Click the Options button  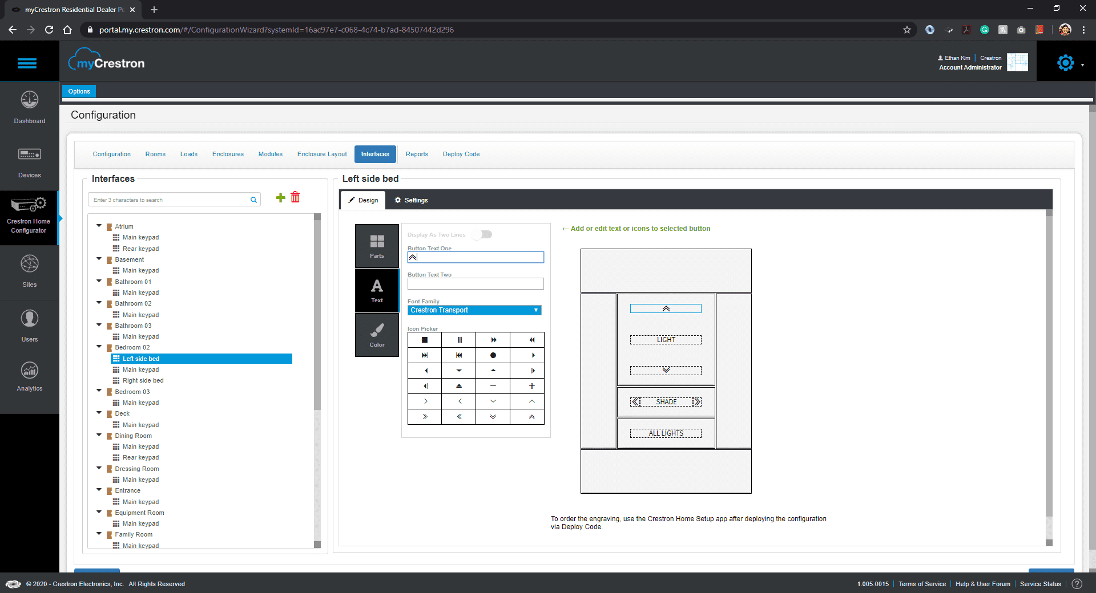pyautogui.click(x=79, y=91)
